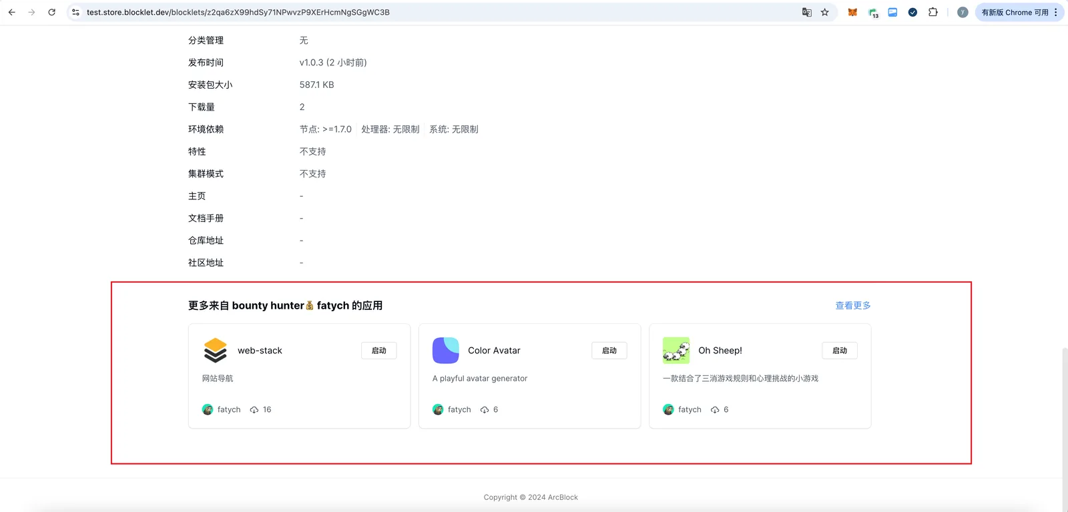Click author name fatych on Oh Sheep! card

pyautogui.click(x=690, y=409)
